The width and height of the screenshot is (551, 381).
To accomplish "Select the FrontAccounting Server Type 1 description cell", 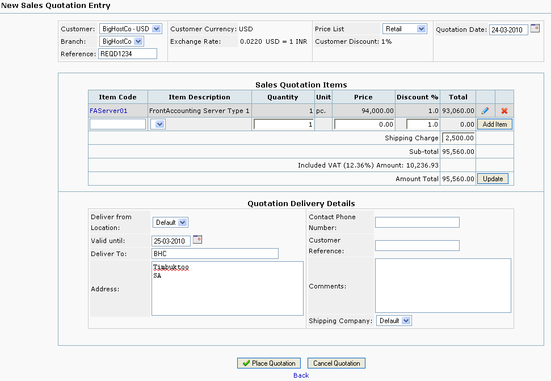I will (199, 111).
